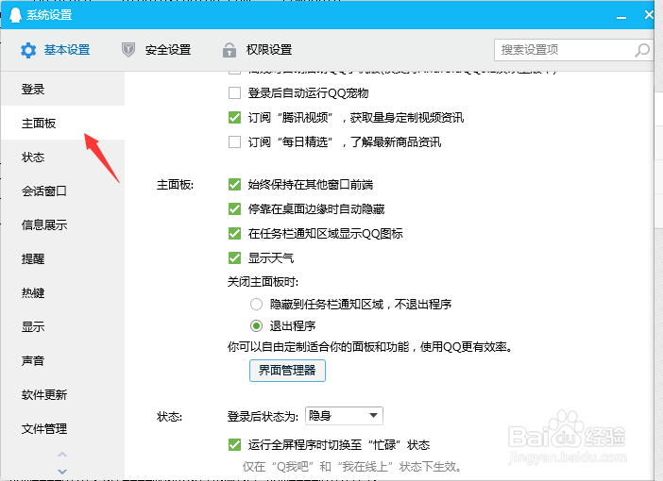663x481 pixels.
Task: Click the 关闭主面板时: label
Action: 263,282
